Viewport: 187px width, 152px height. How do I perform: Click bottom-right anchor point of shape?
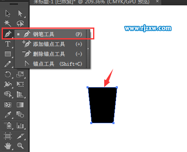(113, 123)
